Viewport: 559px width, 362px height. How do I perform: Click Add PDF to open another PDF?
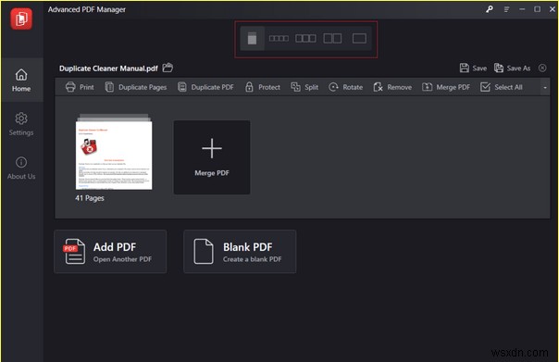point(110,252)
